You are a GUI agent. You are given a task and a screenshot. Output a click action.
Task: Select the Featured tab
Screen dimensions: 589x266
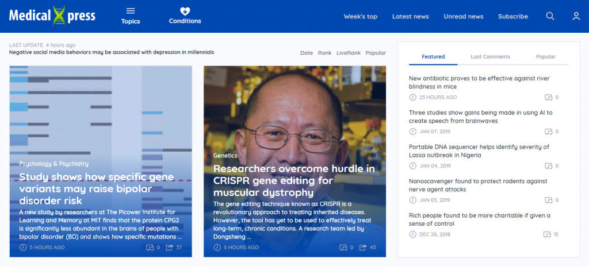(433, 57)
